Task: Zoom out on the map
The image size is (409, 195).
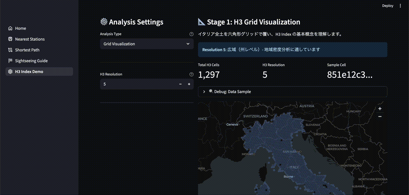Action: click(380, 117)
